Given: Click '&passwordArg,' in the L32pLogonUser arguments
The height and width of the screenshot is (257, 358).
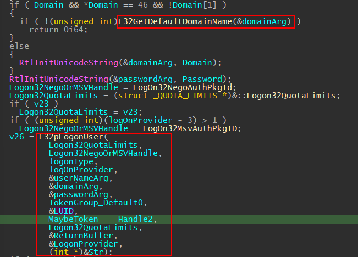Looking at the screenshot, I should [81, 195].
